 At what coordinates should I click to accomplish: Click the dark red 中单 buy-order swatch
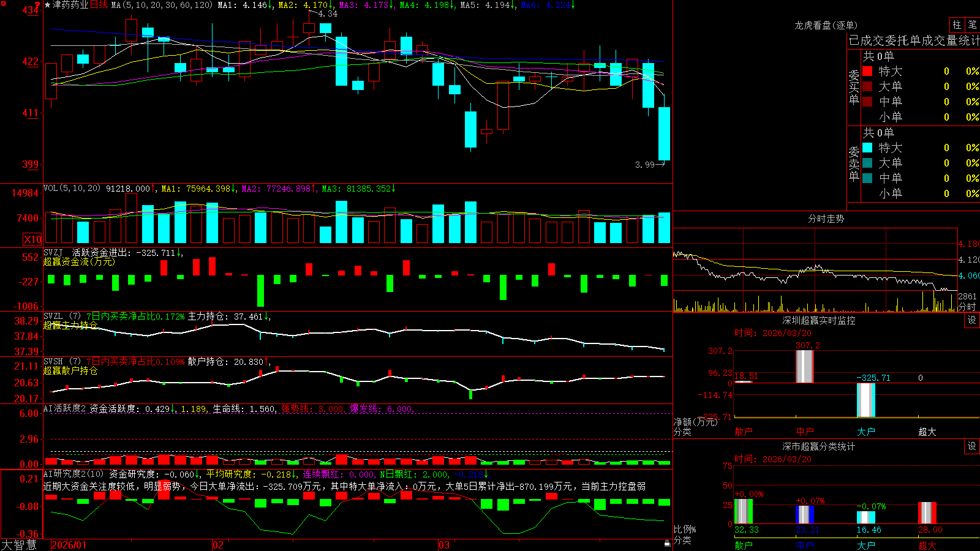click(x=867, y=102)
